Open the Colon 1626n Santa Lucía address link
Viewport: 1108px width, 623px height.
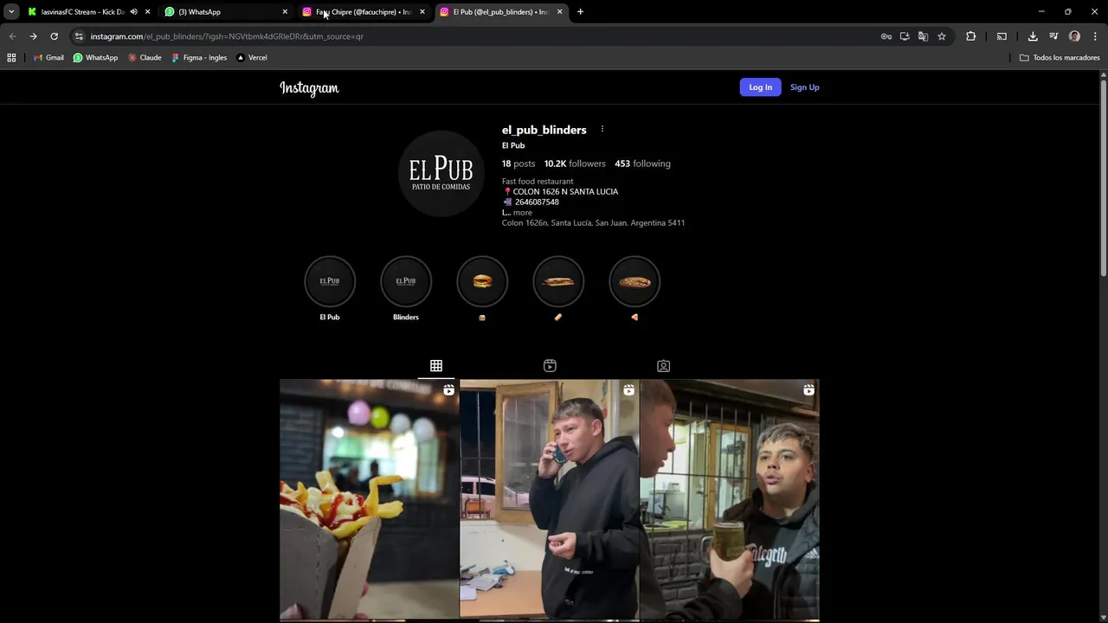[593, 223]
